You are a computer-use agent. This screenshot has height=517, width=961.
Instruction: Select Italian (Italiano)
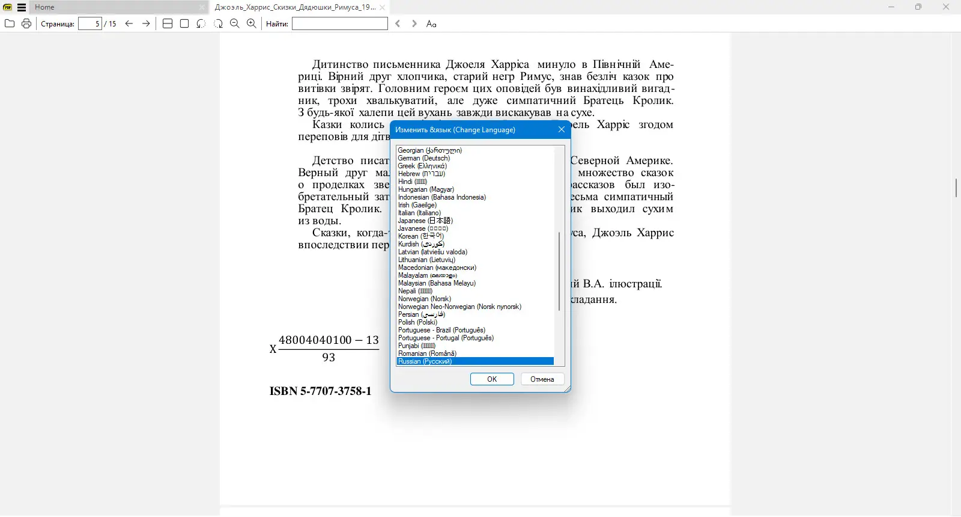[x=475, y=213]
